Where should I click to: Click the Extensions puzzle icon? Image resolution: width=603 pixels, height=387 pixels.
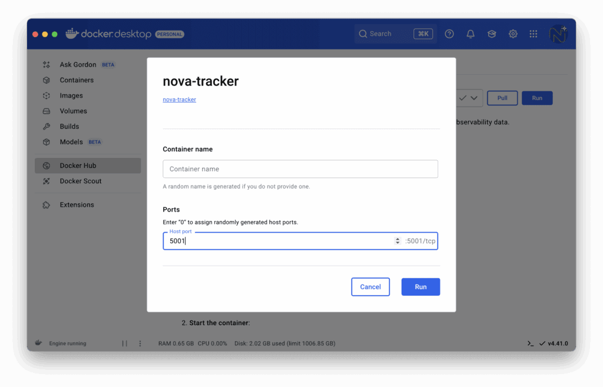click(47, 204)
